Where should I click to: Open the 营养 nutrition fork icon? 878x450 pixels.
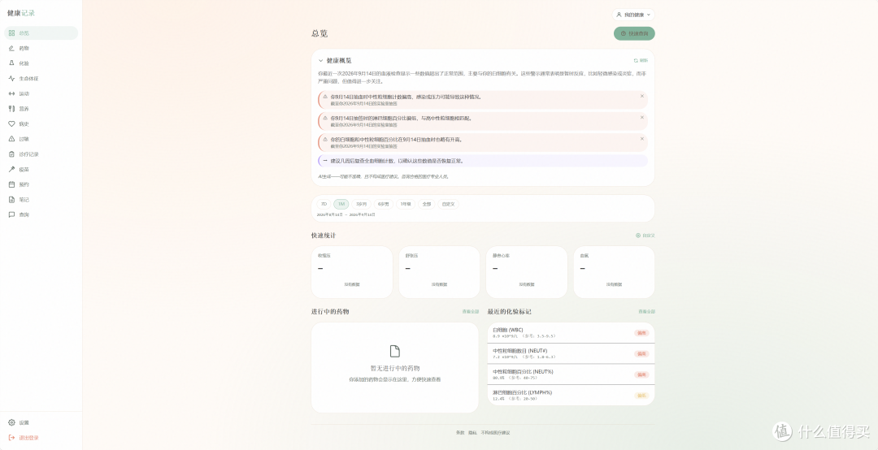(11, 109)
